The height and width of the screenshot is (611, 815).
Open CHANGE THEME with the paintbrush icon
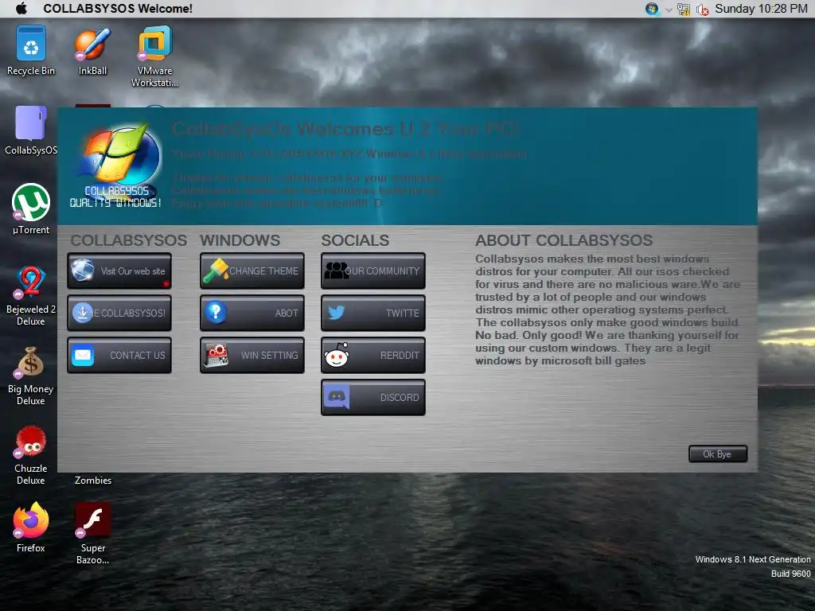tap(252, 271)
